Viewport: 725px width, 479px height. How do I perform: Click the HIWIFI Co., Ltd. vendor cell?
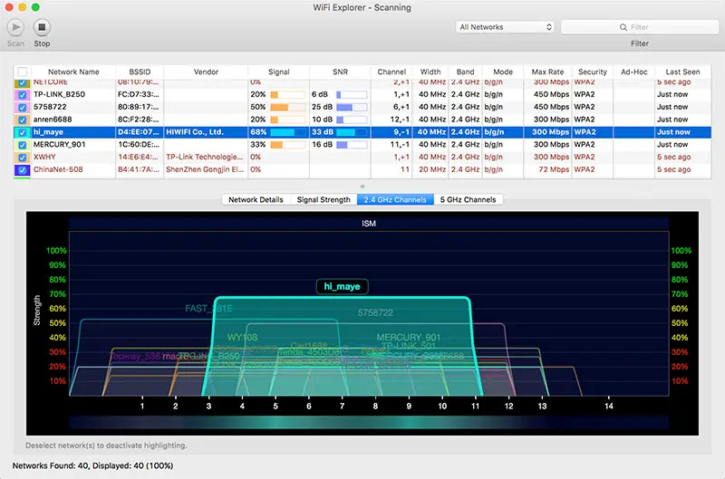[195, 131]
